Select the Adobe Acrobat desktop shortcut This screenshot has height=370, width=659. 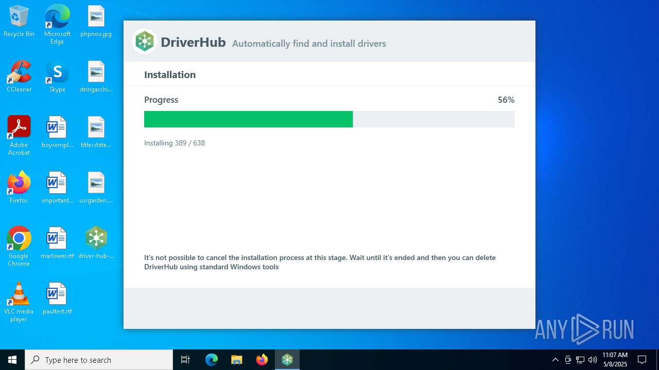(x=19, y=136)
